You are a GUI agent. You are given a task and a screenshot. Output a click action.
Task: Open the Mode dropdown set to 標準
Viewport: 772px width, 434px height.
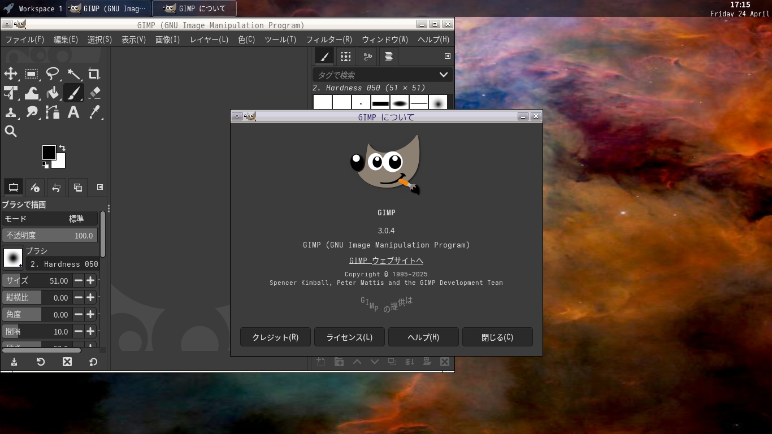(x=50, y=219)
